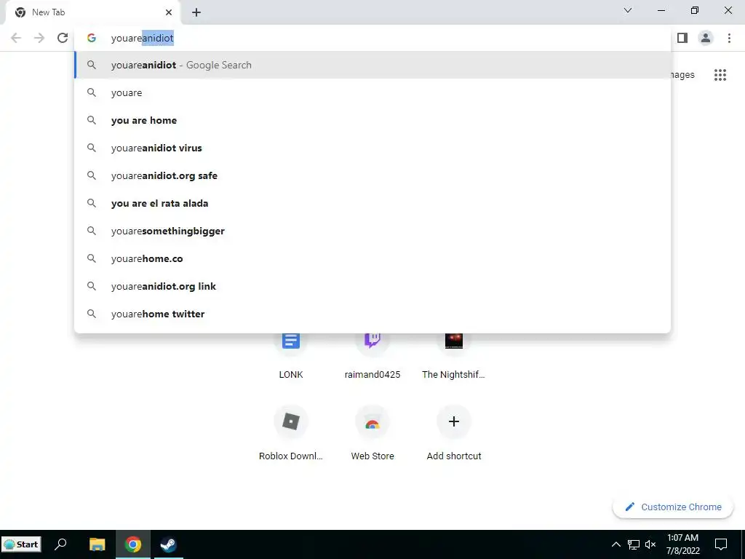745x559 pixels.
Task: Pick 'youaresomethingbigger' suggestion
Action: (x=373, y=231)
